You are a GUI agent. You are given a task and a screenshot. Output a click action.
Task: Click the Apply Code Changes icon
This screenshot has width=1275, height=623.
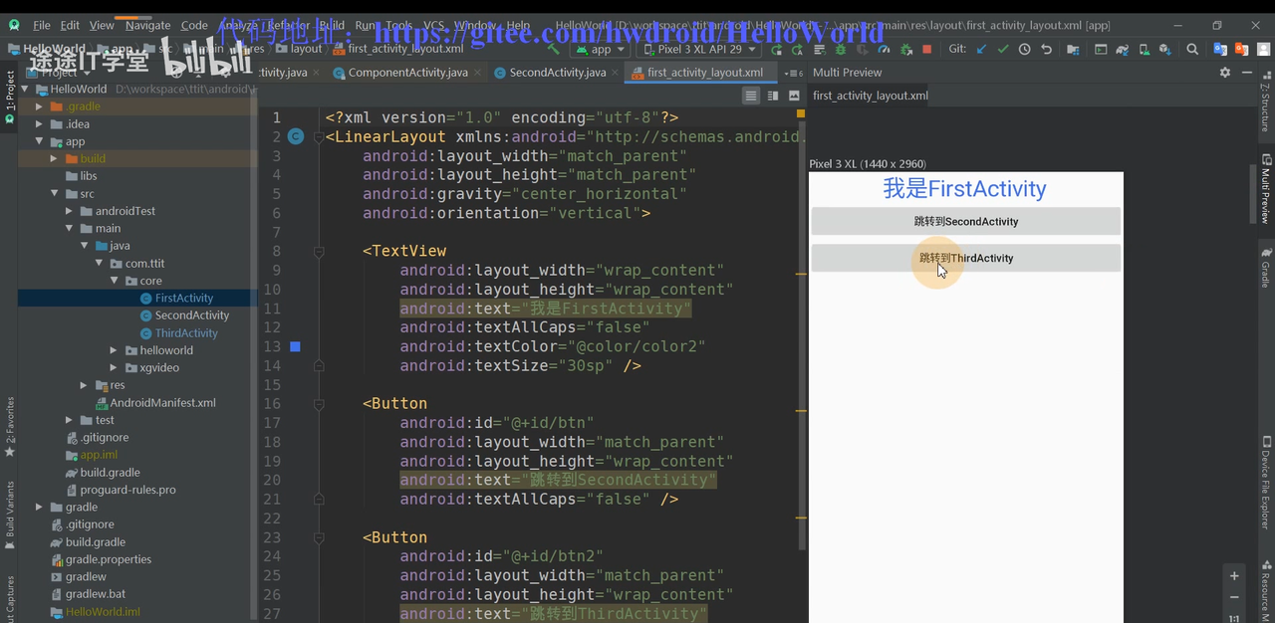pyautogui.click(x=819, y=49)
